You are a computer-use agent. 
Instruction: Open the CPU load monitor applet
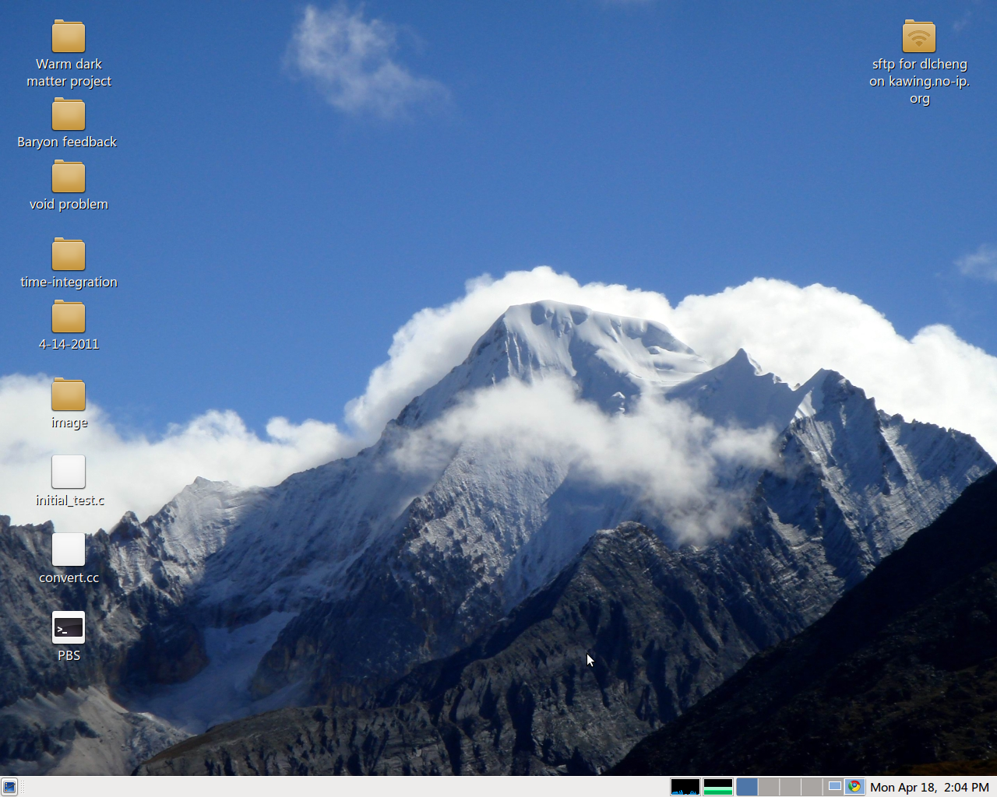coord(685,787)
